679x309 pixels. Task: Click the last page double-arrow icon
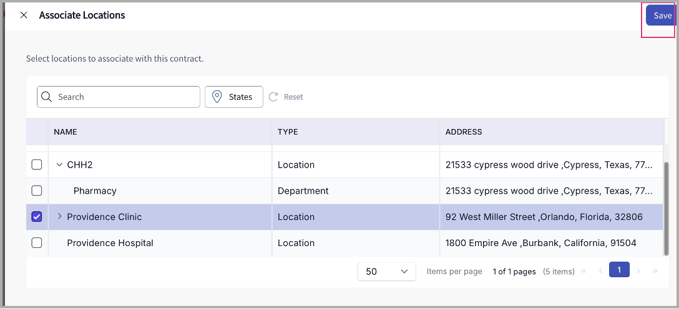point(655,271)
